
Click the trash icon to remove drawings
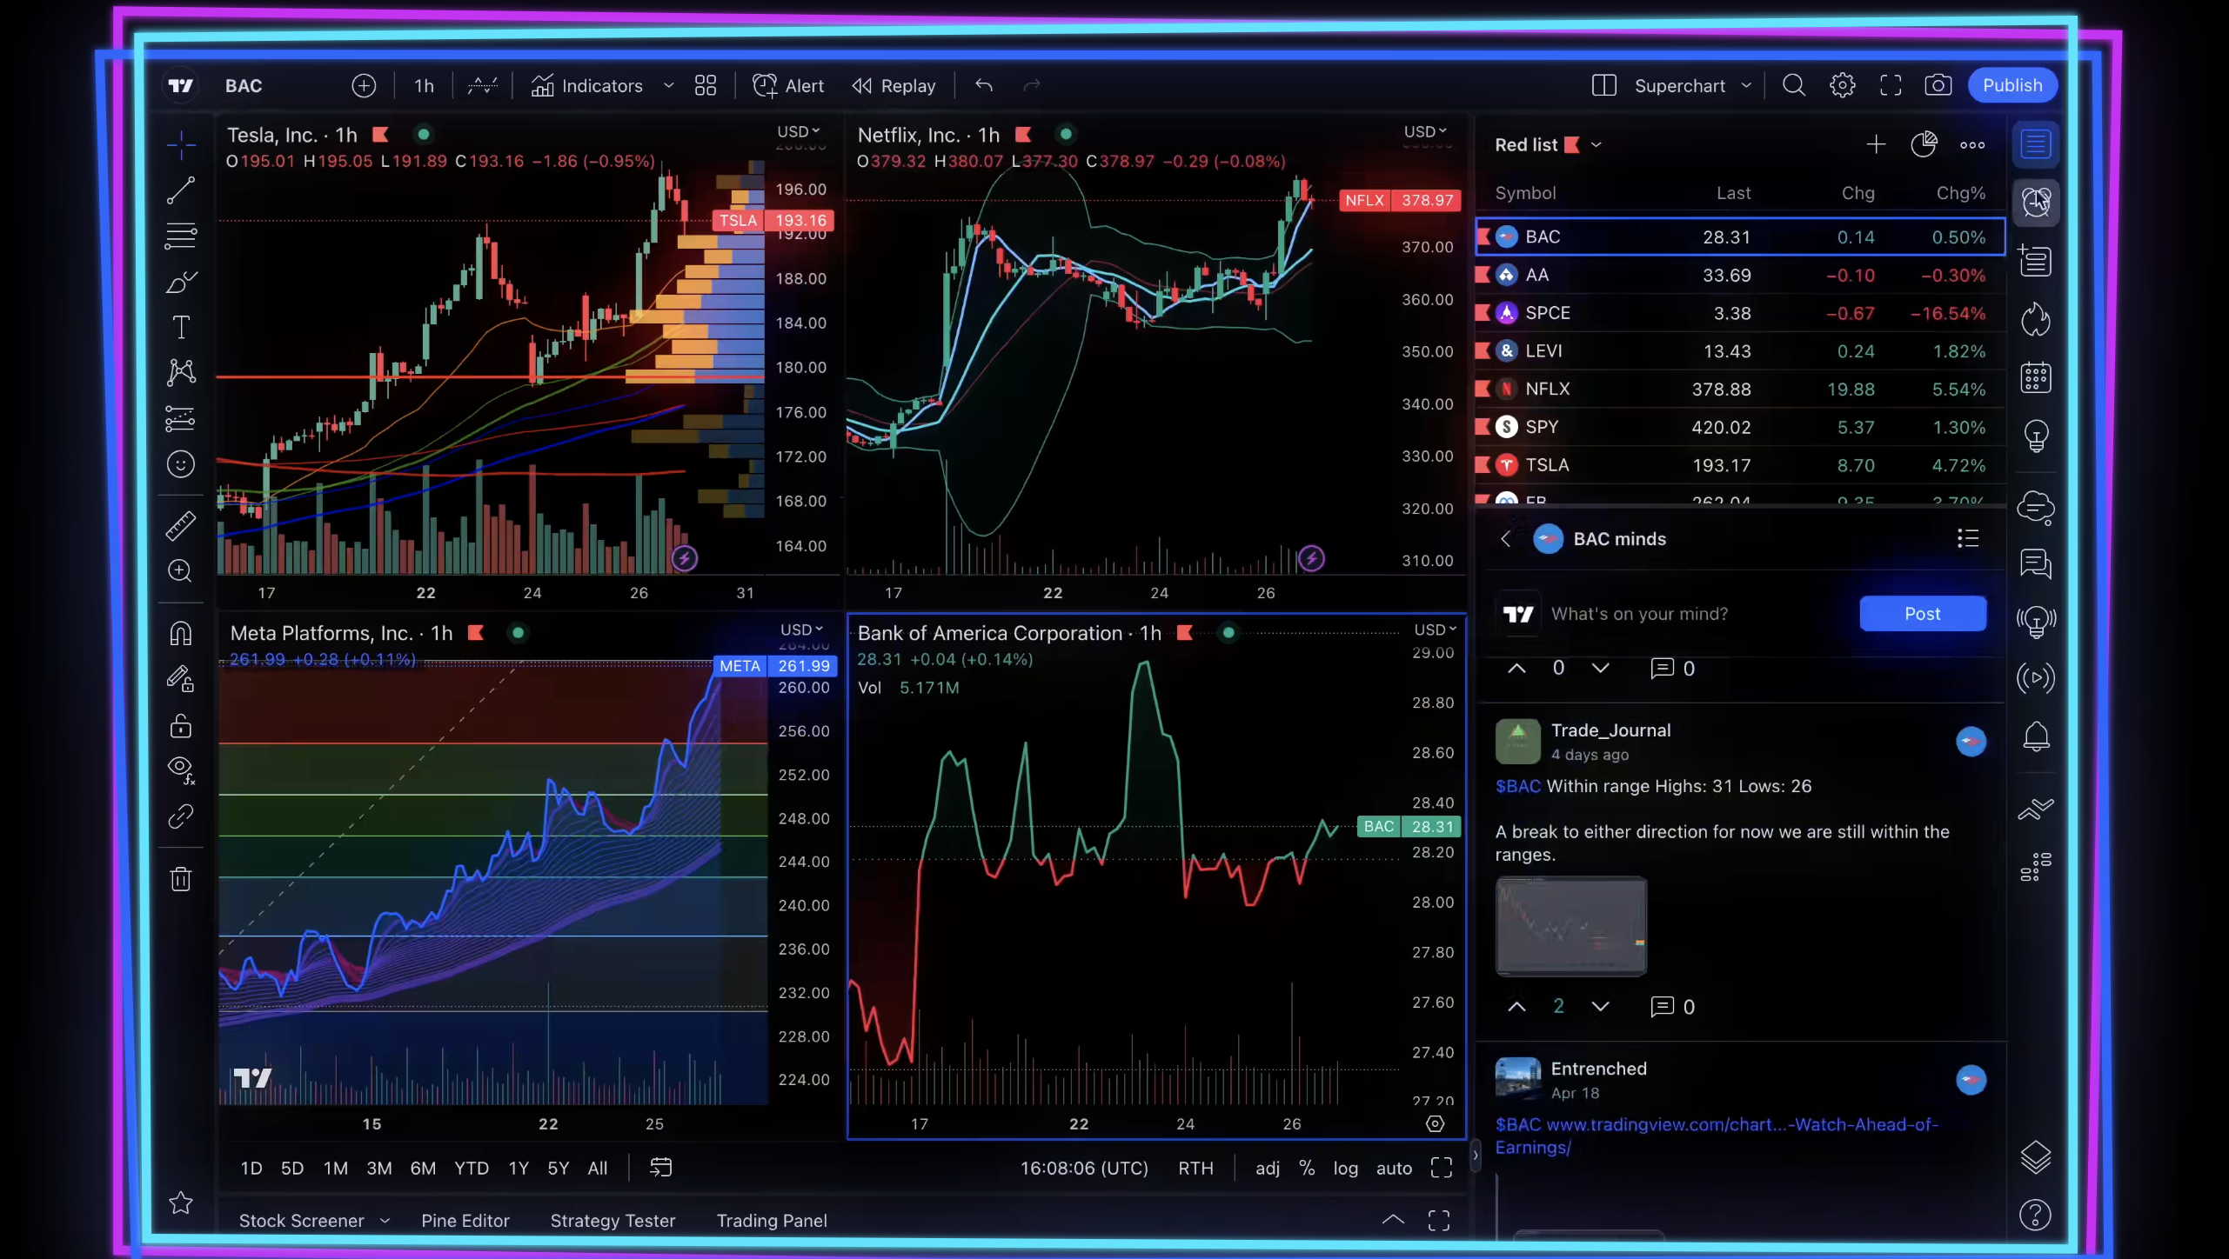[181, 879]
